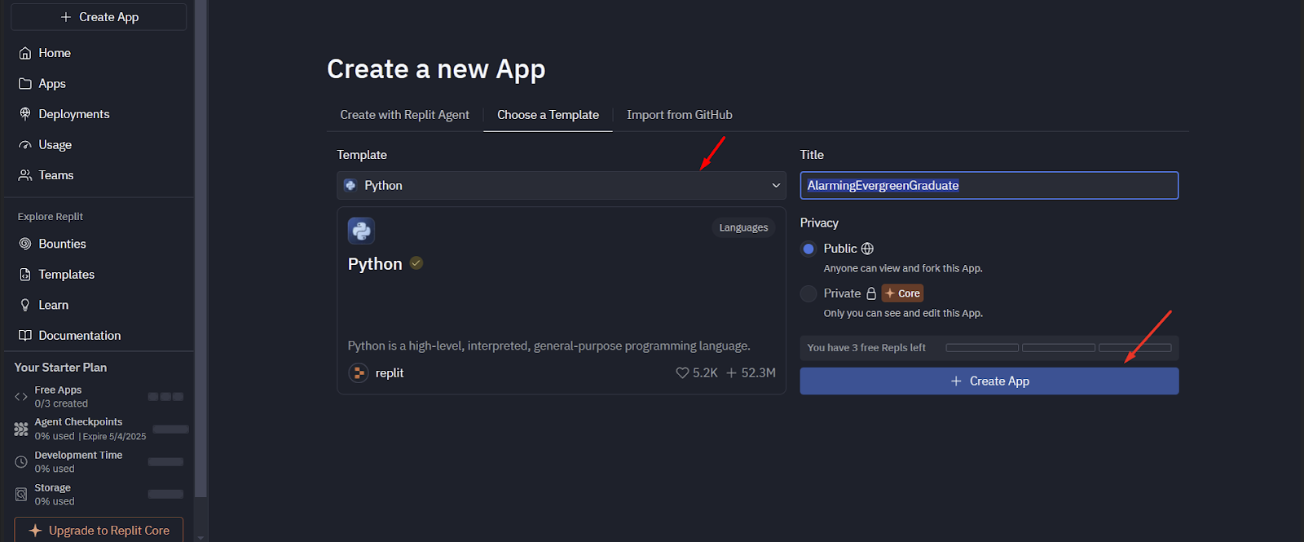Click the plus forks icon showing 52.3M

pyautogui.click(x=732, y=373)
